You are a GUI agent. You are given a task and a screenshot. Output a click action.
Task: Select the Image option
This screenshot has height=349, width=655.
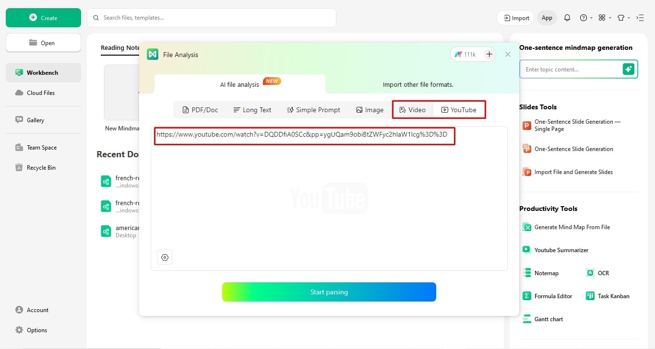pyautogui.click(x=370, y=110)
